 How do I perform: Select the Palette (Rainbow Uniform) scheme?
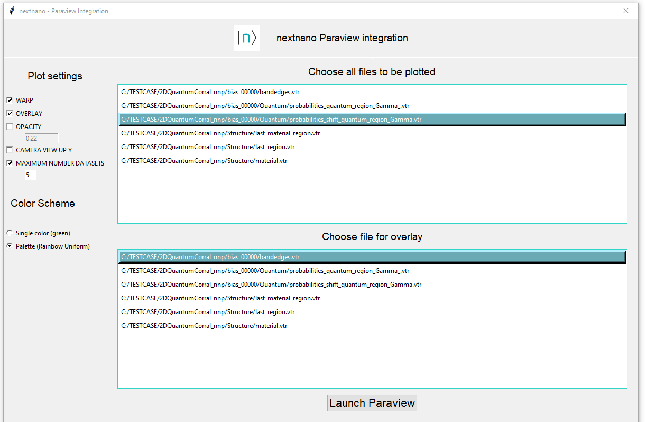9,246
